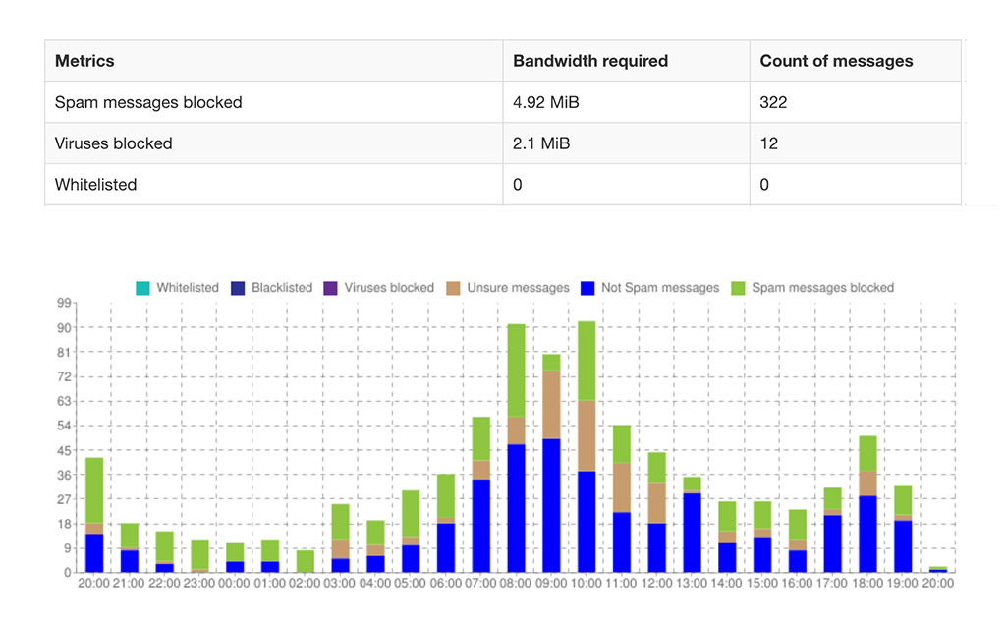Select the Whitelisted row label in table
Image resolution: width=1006 pixels, height=629 pixels.
(95, 185)
